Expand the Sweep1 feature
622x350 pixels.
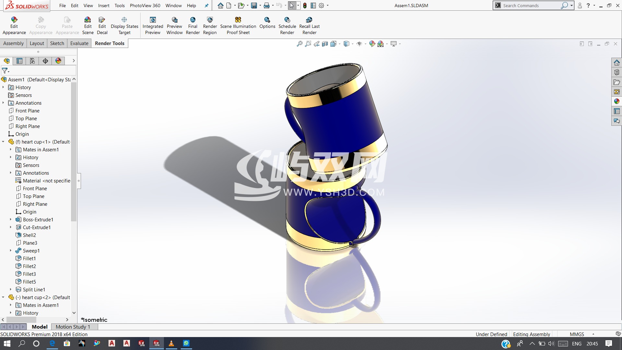(11, 251)
